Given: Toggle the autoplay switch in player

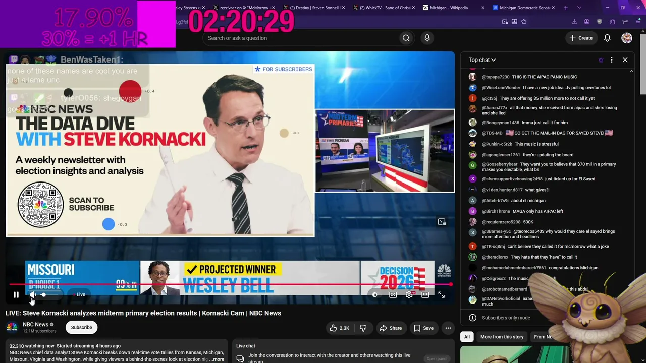Looking at the screenshot, I should (x=374, y=295).
